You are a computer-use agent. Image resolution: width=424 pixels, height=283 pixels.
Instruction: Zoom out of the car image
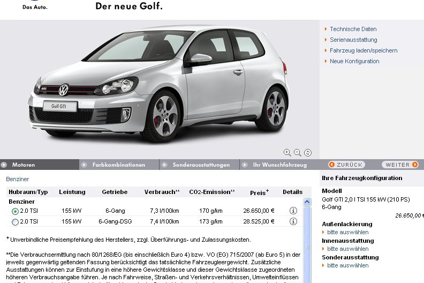click(x=298, y=153)
